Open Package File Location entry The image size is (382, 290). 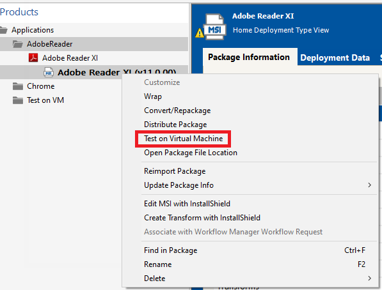tap(191, 153)
